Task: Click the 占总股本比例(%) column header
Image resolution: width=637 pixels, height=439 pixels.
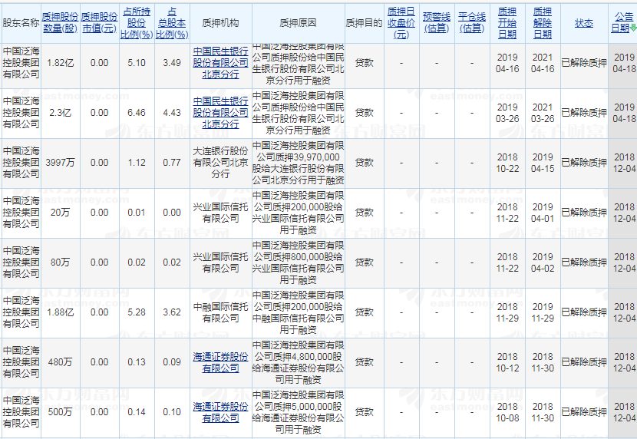Action: pyautogui.click(x=172, y=22)
